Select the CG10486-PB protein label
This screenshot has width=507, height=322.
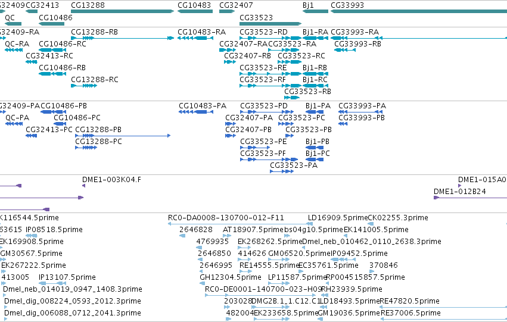pyautogui.click(x=64, y=106)
